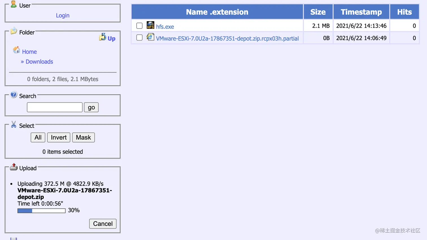Click 'Time left 0:00:56' text
427x240 pixels.
[x=40, y=204]
